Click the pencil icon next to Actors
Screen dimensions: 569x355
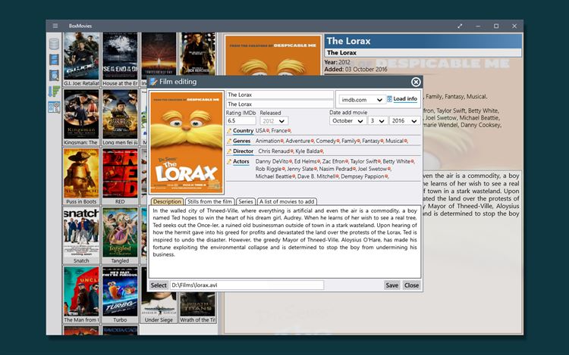(x=229, y=161)
